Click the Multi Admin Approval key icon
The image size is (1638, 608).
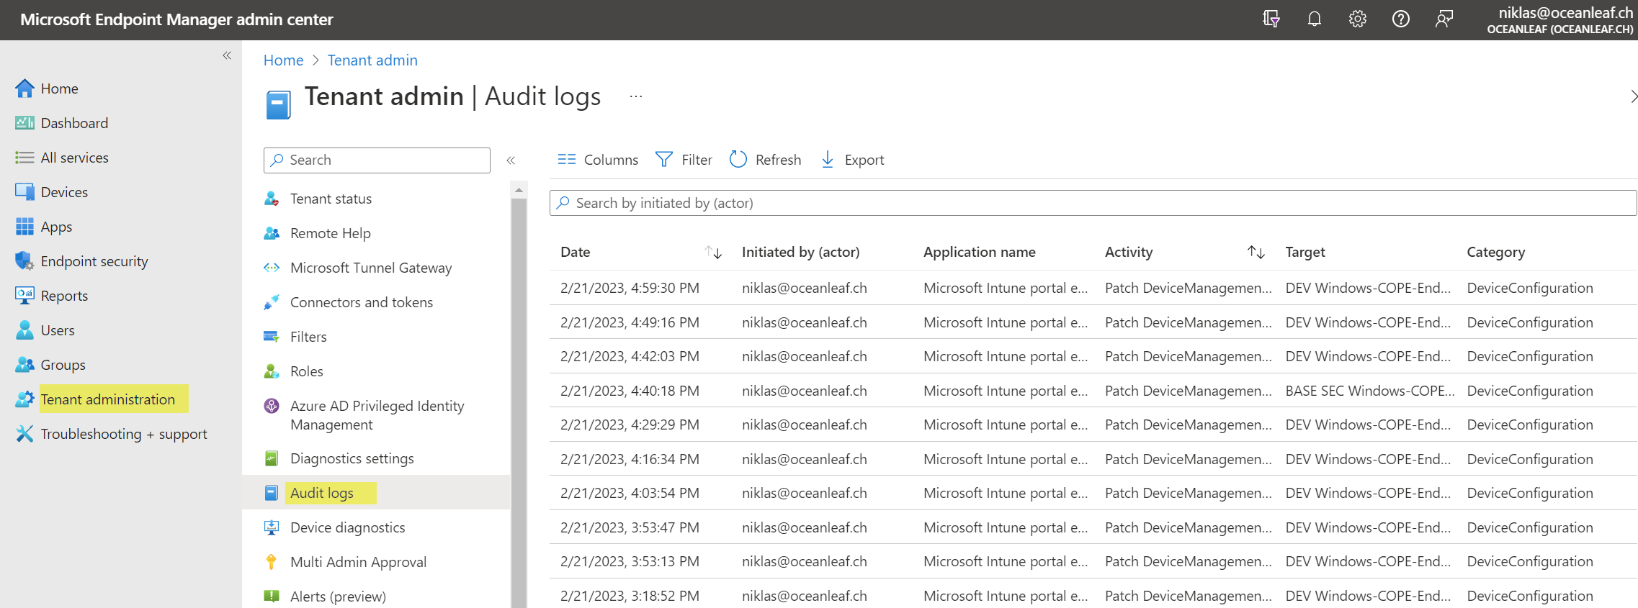click(272, 562)
